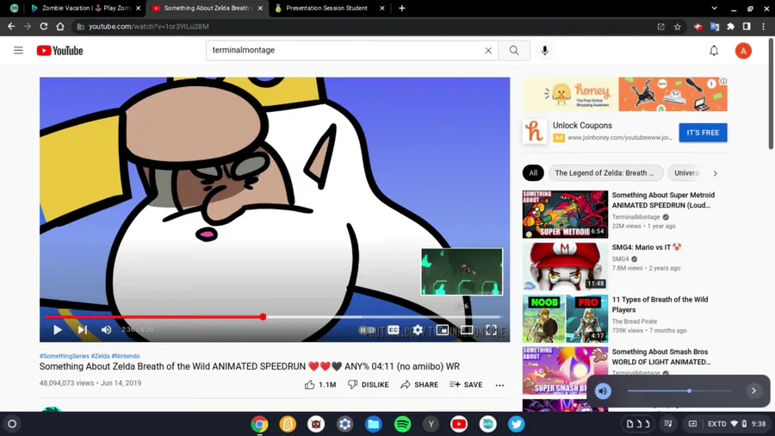Toggle browser side panel
The image size is (775, 436).
pos(747,27)
